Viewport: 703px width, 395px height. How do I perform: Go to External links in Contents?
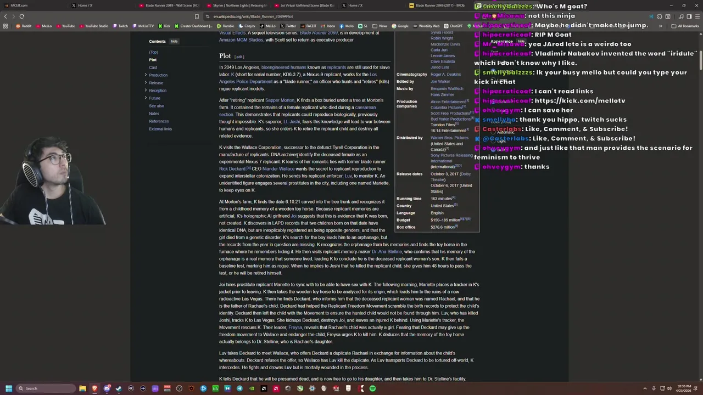coord(160,129)
